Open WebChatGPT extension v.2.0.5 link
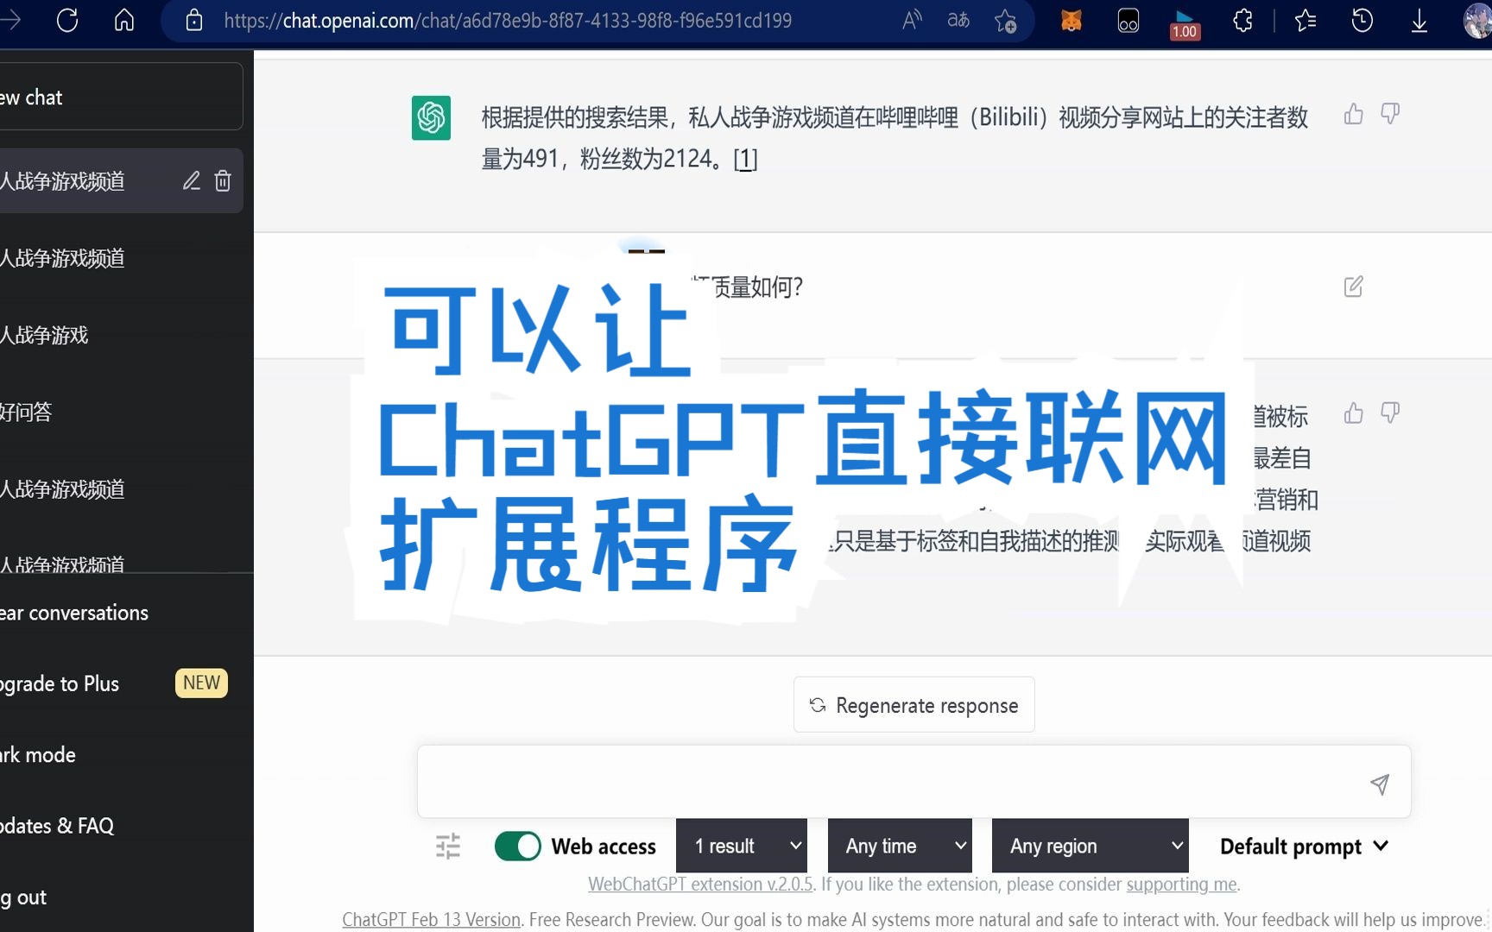This screenshot has width=1492, height=932. 700,884
